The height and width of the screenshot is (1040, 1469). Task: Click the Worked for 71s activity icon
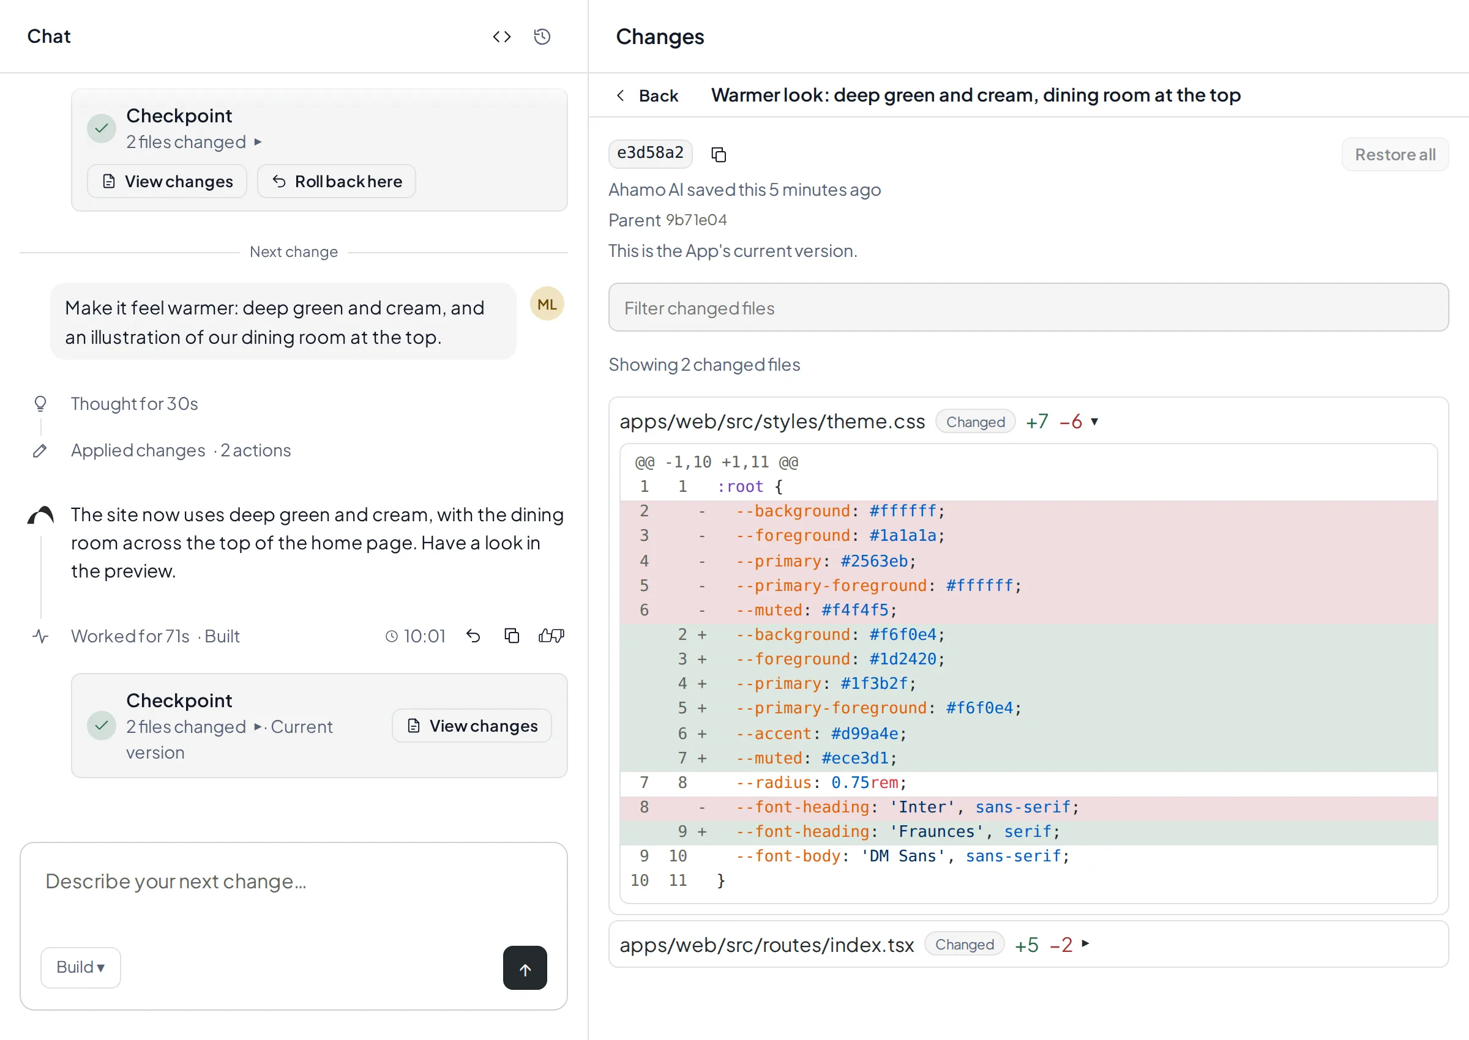[x=40, y=637]
